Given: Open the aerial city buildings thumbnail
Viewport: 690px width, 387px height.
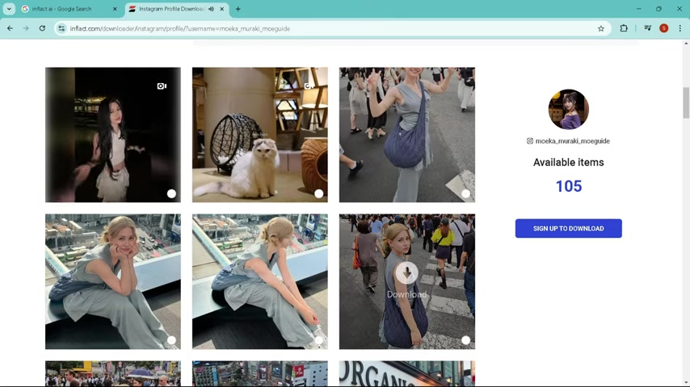Looking at the screenshot, I should (259, 373).
